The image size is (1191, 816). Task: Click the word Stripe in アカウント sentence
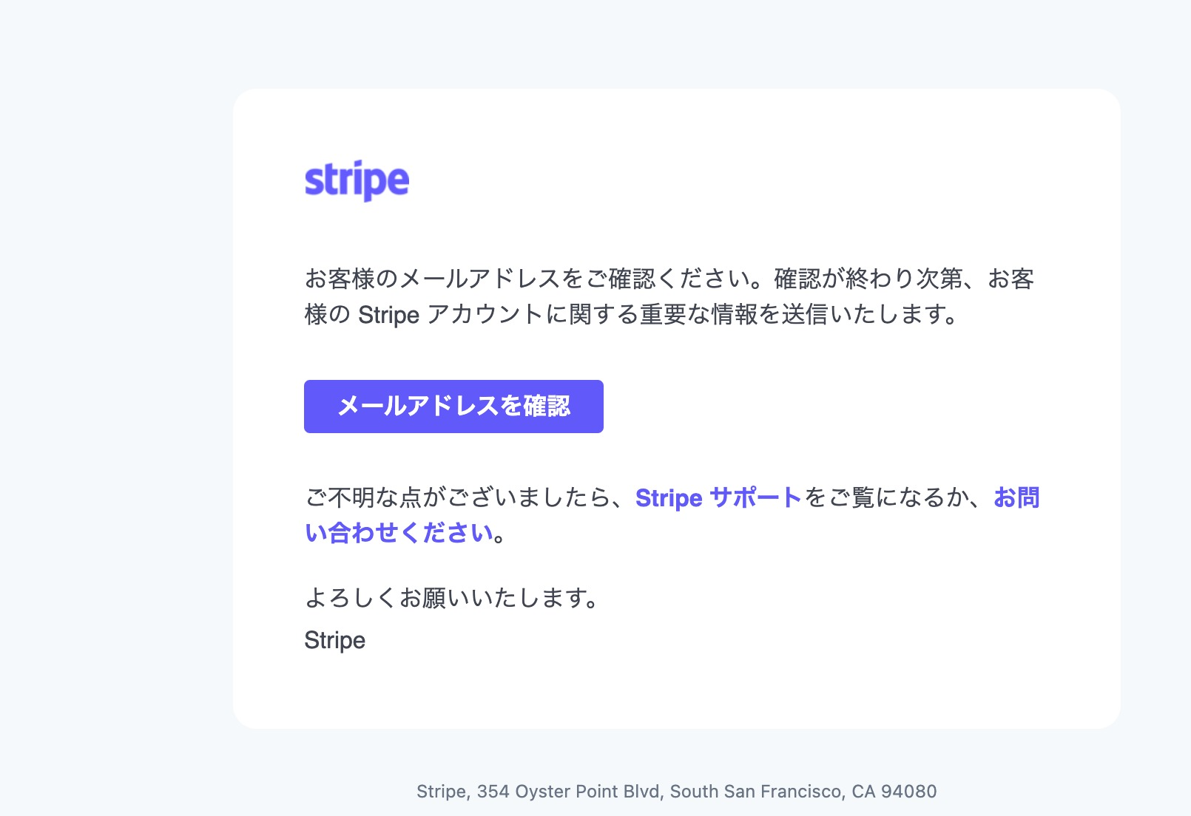[388, 316]
